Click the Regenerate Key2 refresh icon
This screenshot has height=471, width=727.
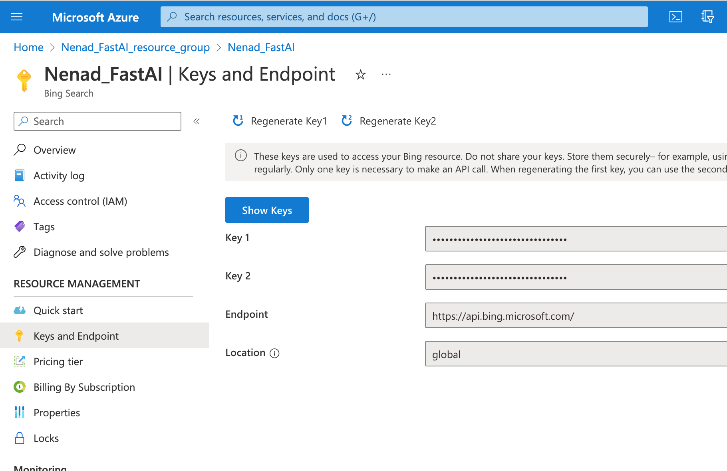347,121
